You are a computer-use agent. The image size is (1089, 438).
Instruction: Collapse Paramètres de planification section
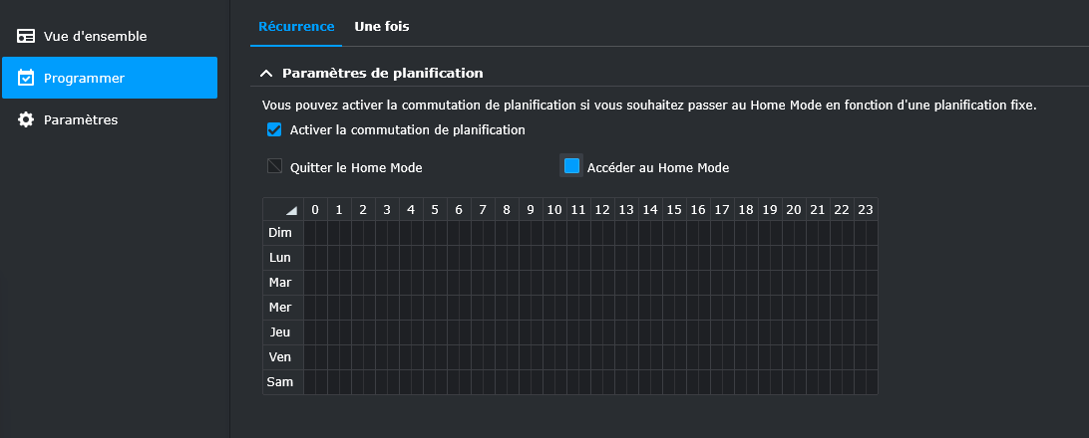(x=266, y=73)
